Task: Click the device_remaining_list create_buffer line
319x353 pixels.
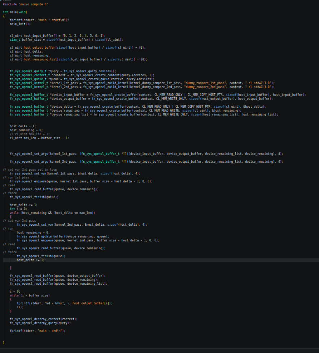Action: coord(144,114)
